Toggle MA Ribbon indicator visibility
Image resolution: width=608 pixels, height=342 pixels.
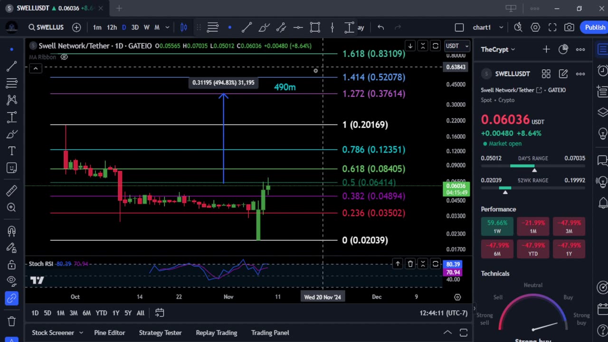[x=64, y=57]
